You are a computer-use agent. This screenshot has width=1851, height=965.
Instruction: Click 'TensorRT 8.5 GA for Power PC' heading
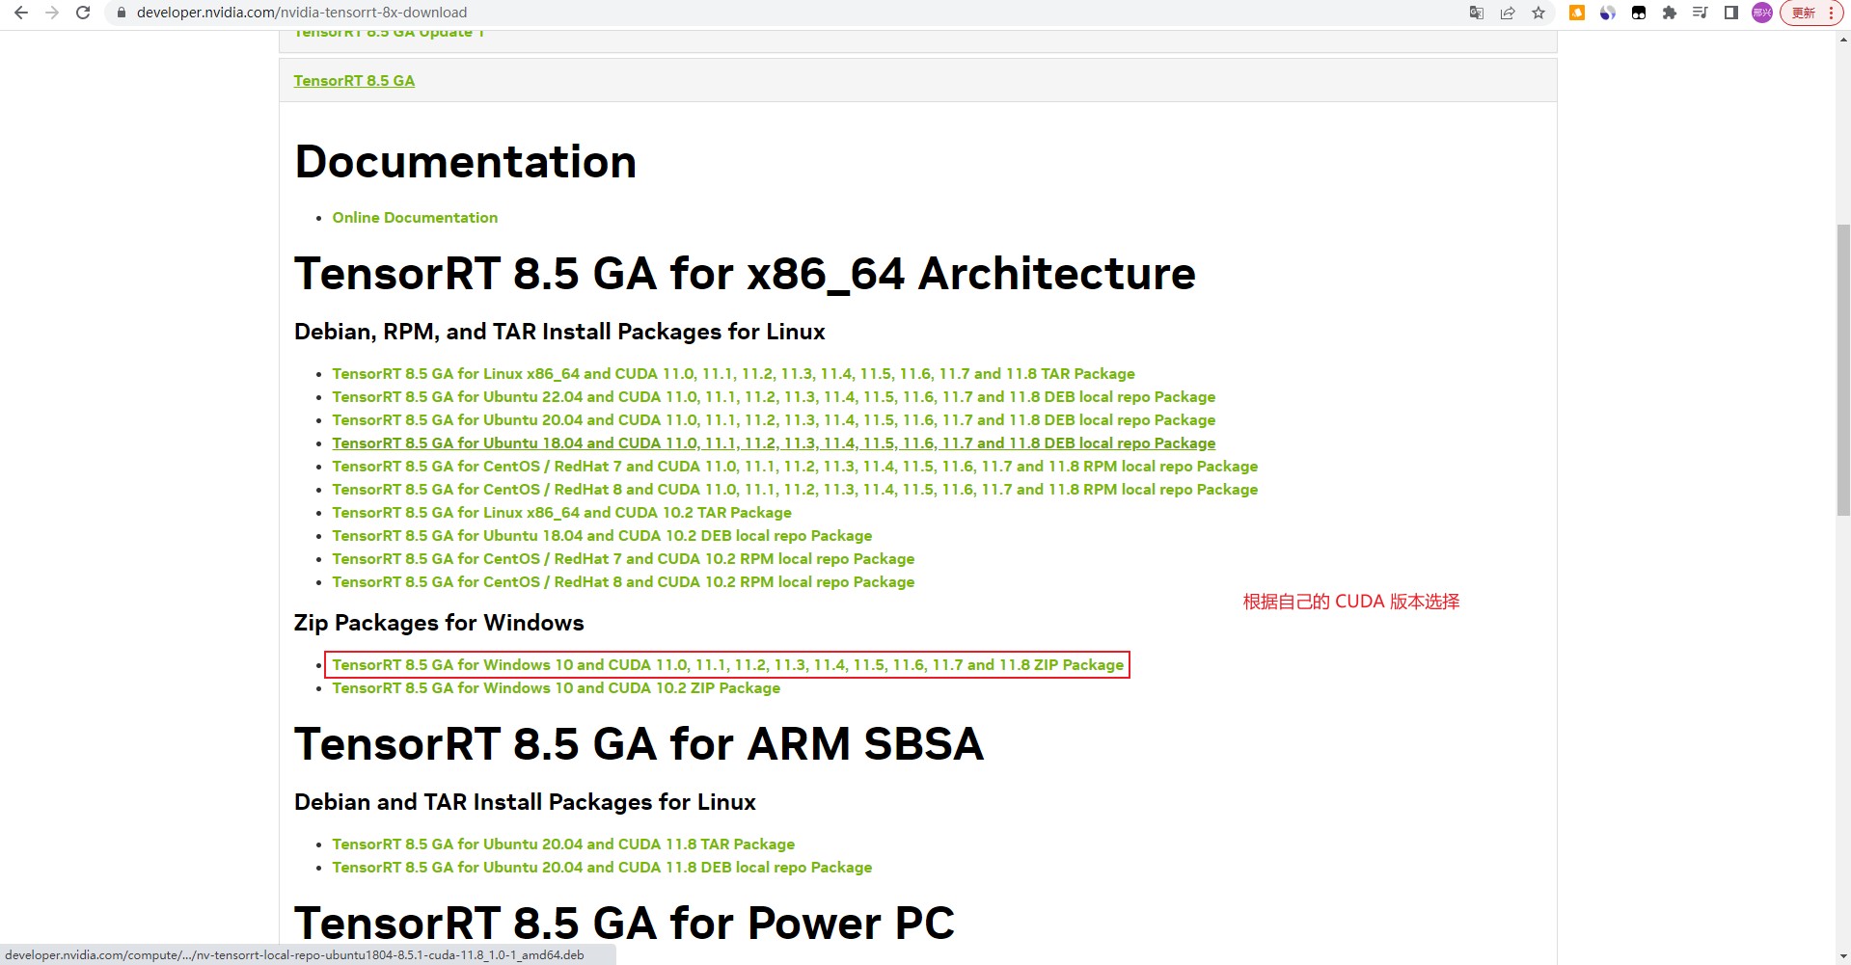(x=624, y=923)
